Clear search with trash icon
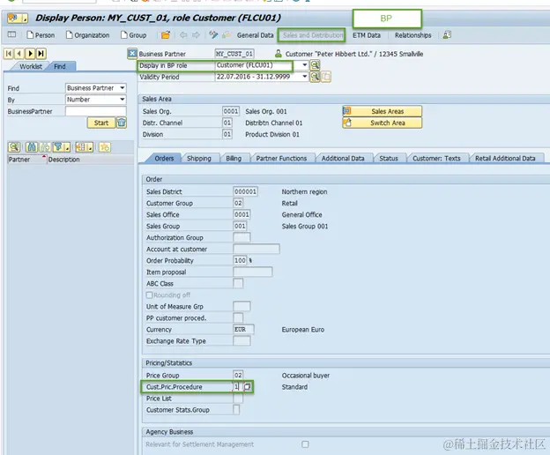Viewport: 550px width, 455px height. coord(122,123)
